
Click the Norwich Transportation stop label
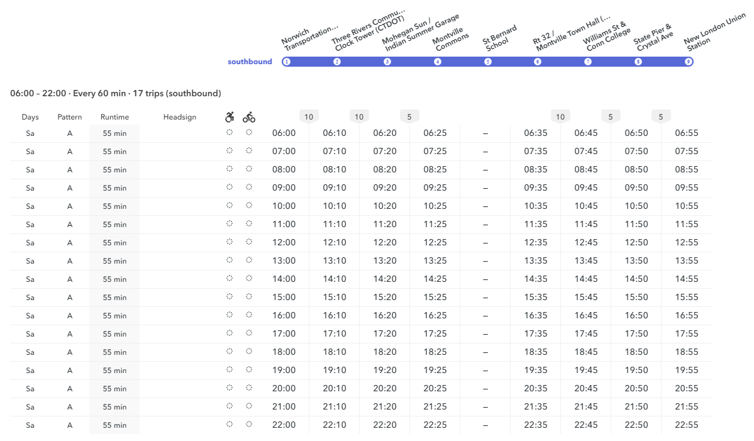pyautogui.click(x=309, y=38)
